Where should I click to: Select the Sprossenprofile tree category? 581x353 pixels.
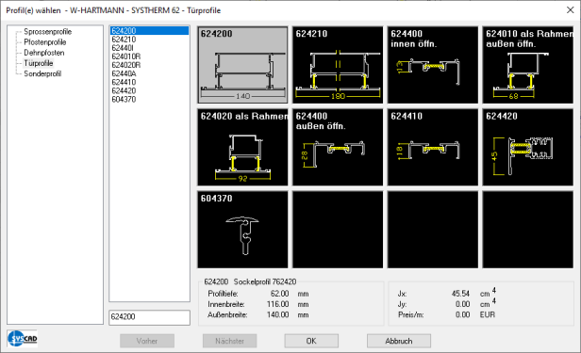pos(47,32)
